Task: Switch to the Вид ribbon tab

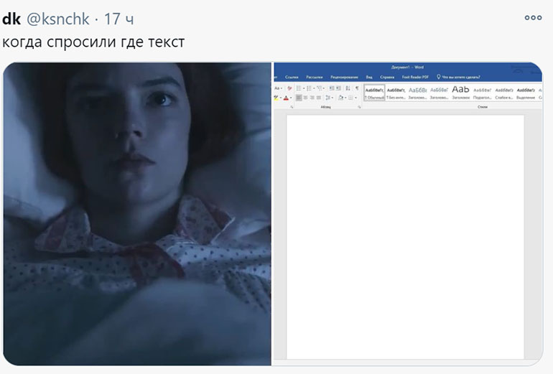Action: coord(369,77)
